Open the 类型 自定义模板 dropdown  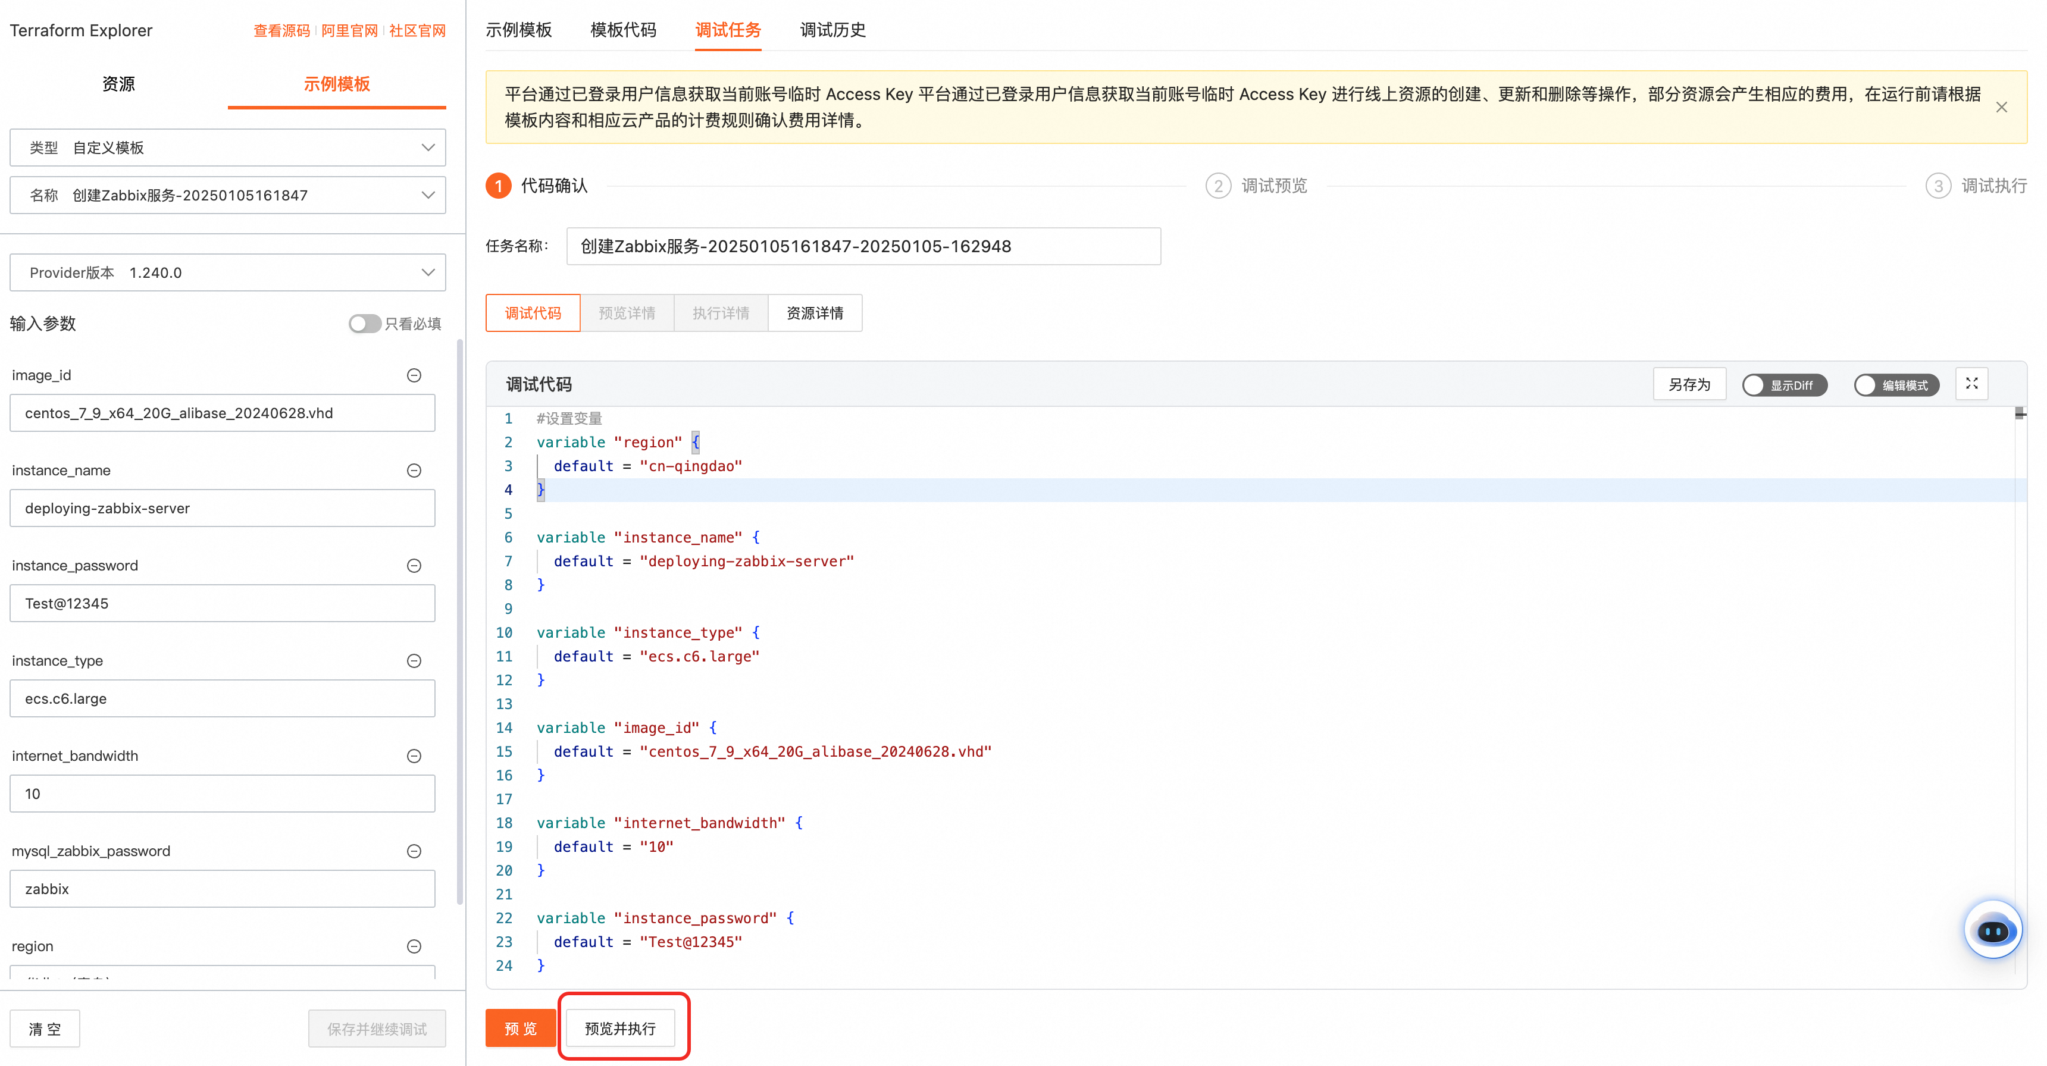tap(227, 148)
